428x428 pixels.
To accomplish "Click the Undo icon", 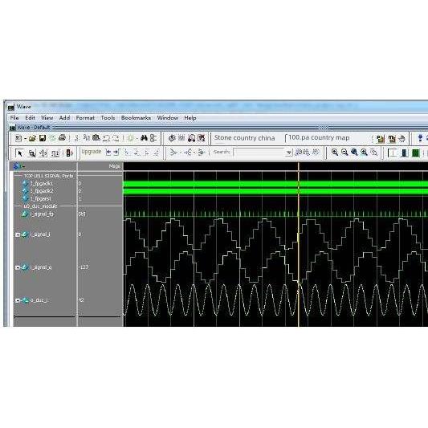I will click(x=106, y=138).
